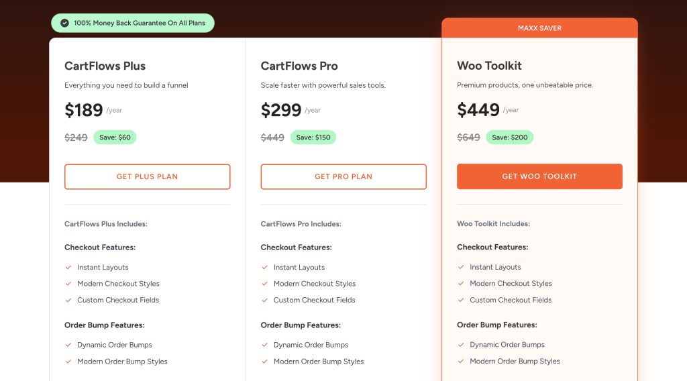Click the Save: $200 badge
The height and width of the screenshot is (381, 687).
(509, 138)
